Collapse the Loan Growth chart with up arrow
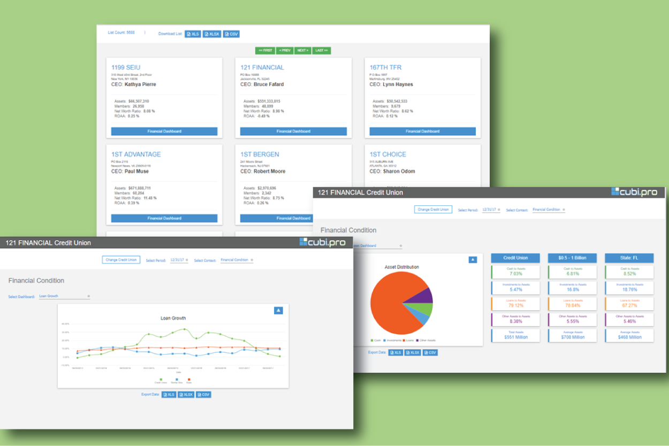Screen dimensions: 669x446 278,310
